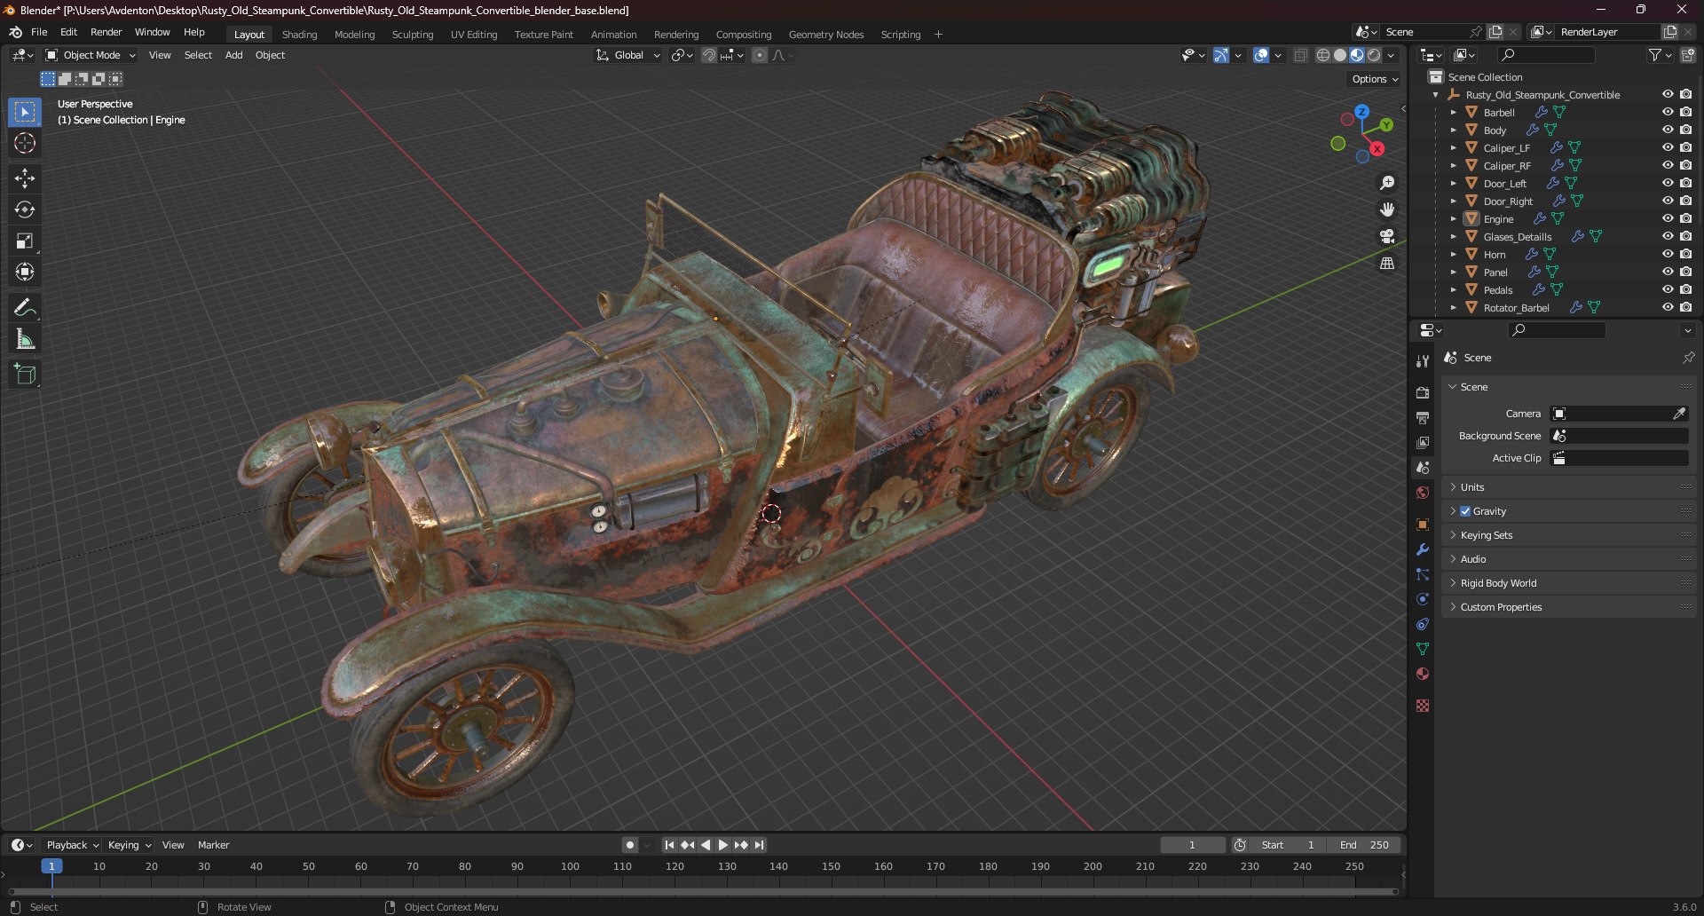Switch to the UV Editing workspace tab

click(474, 35)
